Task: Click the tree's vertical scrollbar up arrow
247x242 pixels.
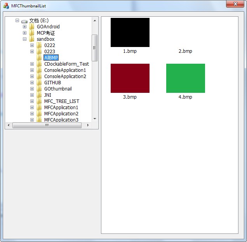Action: [95, 21]
